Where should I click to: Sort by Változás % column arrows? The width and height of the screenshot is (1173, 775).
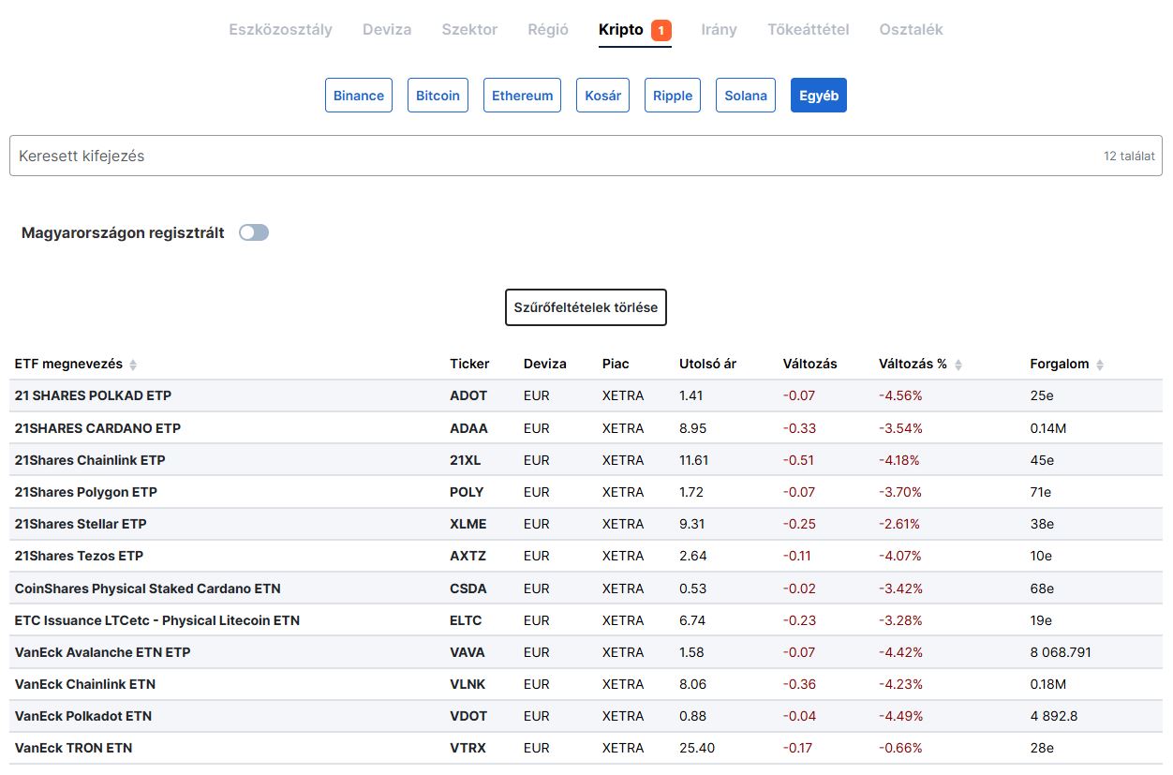tap(958, 365)
